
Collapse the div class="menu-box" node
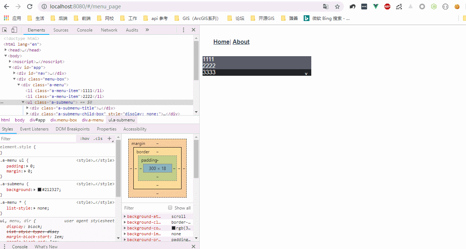tap(14, 79)
